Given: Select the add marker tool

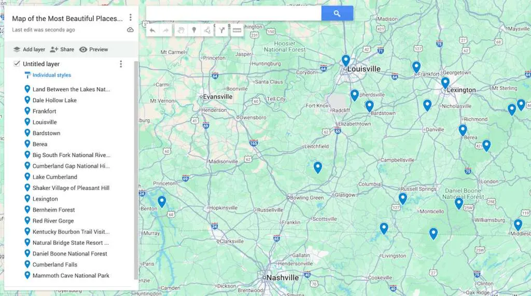Looking at the screenshot, I should click(194, 31).
